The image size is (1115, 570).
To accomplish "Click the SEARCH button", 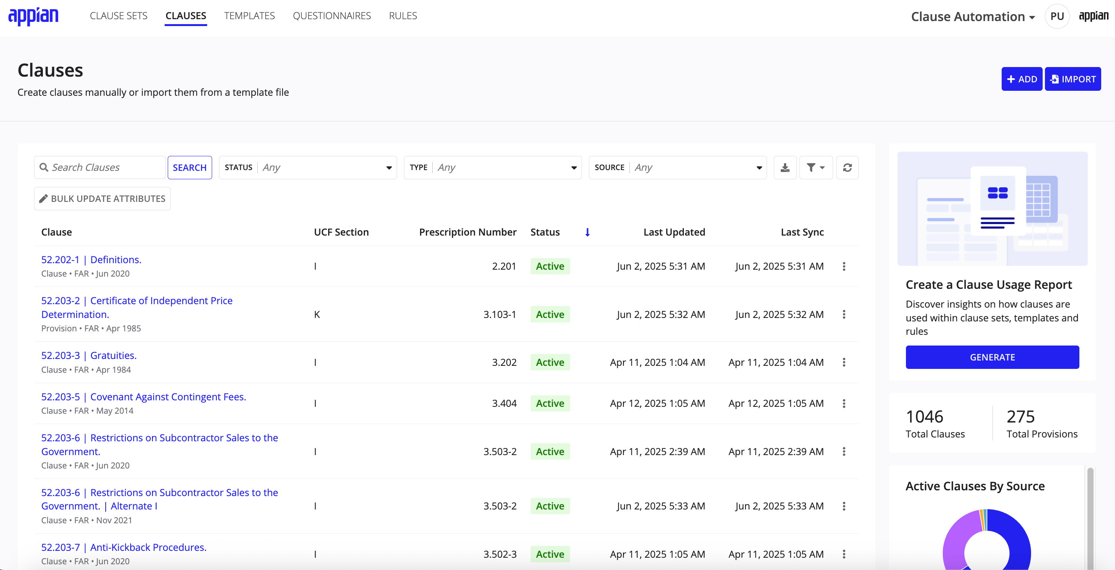I will [x=190, y=168].
